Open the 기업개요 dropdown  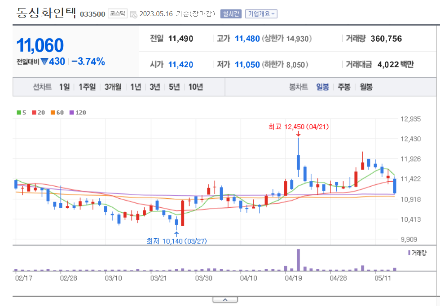tap(261, 14)
